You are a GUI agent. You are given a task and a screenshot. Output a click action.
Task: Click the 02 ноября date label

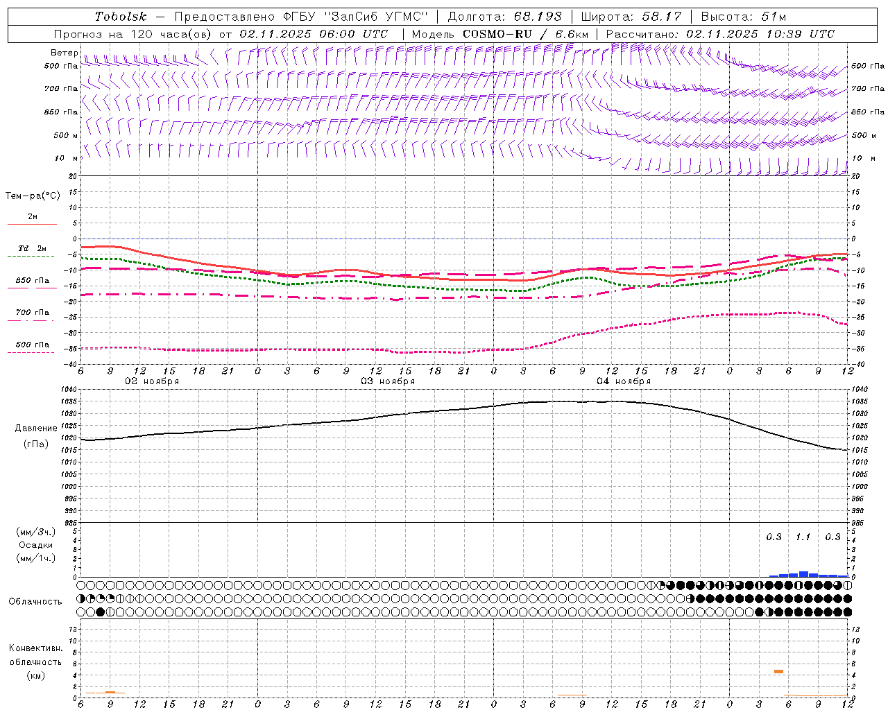[152, 381]
